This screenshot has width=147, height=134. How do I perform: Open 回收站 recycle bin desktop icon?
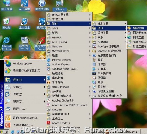(x=7, y=23)
